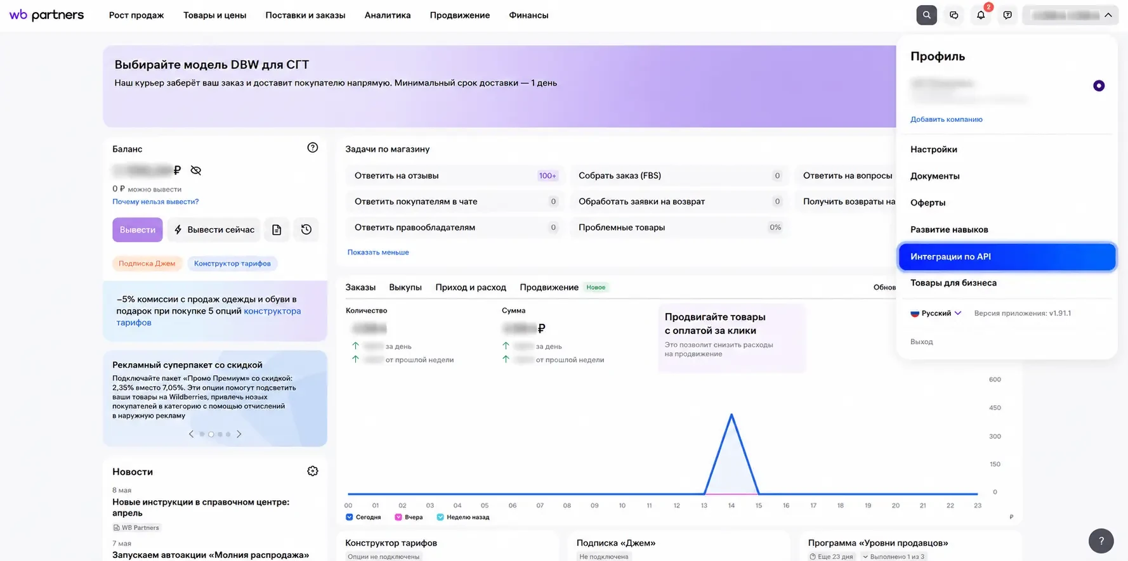The height and width of the screenshot is (561, 1128).
Task: Toggle the Неделю назад chart checkbox
Action: pyautogui.click(x=440, y=517)
